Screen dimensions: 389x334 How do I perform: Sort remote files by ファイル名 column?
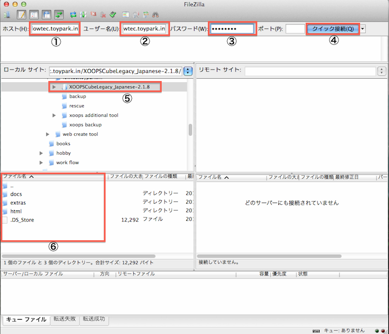coord(232,177)
